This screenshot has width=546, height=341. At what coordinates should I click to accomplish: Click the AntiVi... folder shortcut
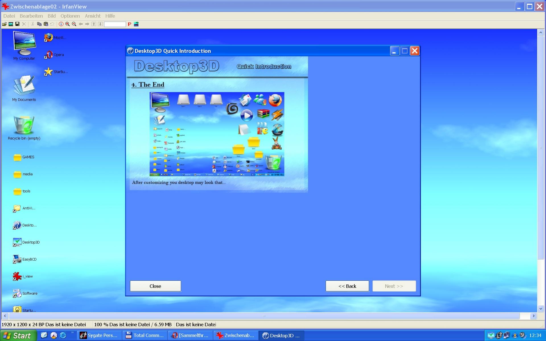click(x=24, y=208)
